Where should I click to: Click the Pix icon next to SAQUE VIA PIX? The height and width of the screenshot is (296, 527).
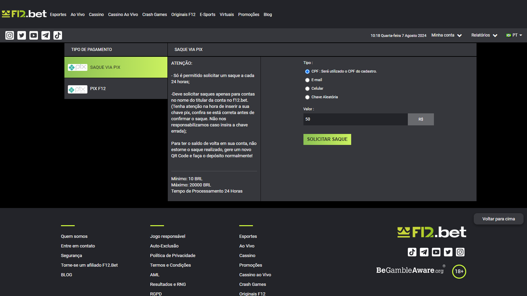(x=78, y=67)
